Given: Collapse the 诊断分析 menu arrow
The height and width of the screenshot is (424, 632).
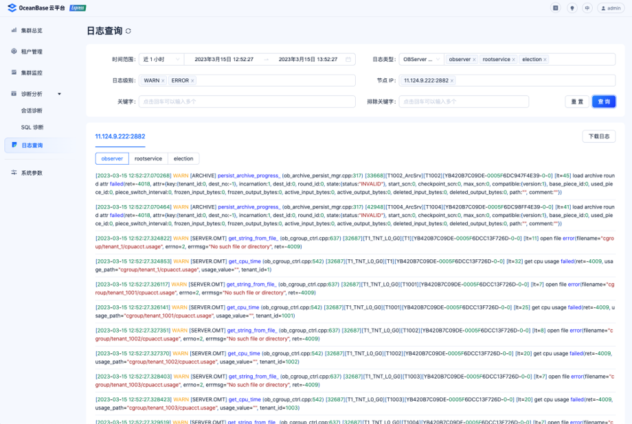Looking at the screenshot, I should click(x=59, y=94).
